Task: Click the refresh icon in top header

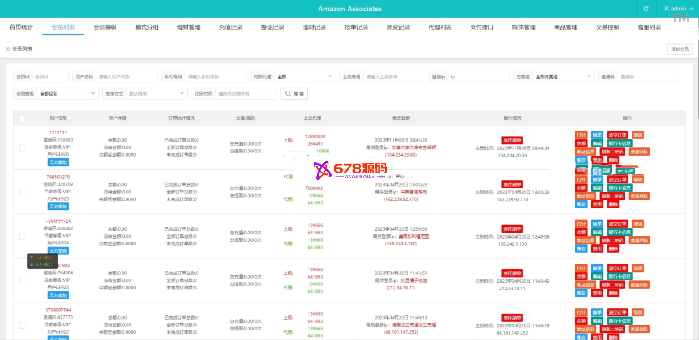Action: point(646,9)
